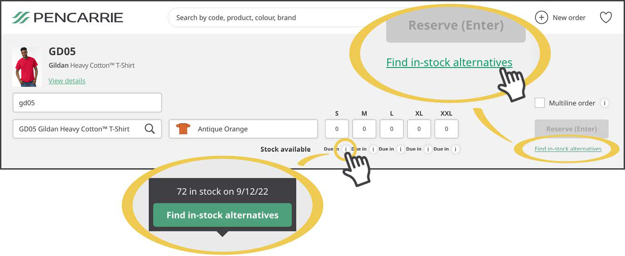Click small Find in-stock alternatives link
Viewport: 625px width, 256px height.
[x=568, y=149]
